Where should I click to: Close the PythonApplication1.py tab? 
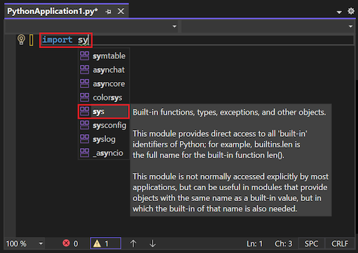click(x=121, y=11)
